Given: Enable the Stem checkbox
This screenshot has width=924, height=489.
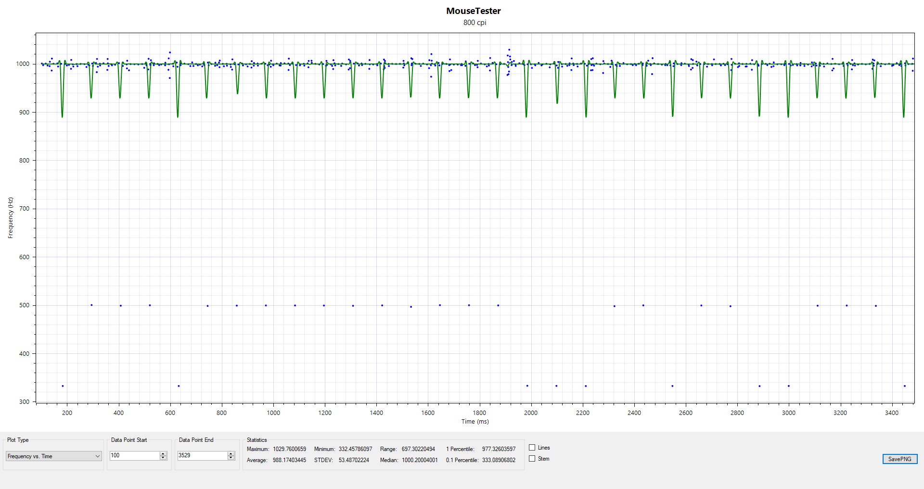Looking at the screenshot, I should [532, 459].
